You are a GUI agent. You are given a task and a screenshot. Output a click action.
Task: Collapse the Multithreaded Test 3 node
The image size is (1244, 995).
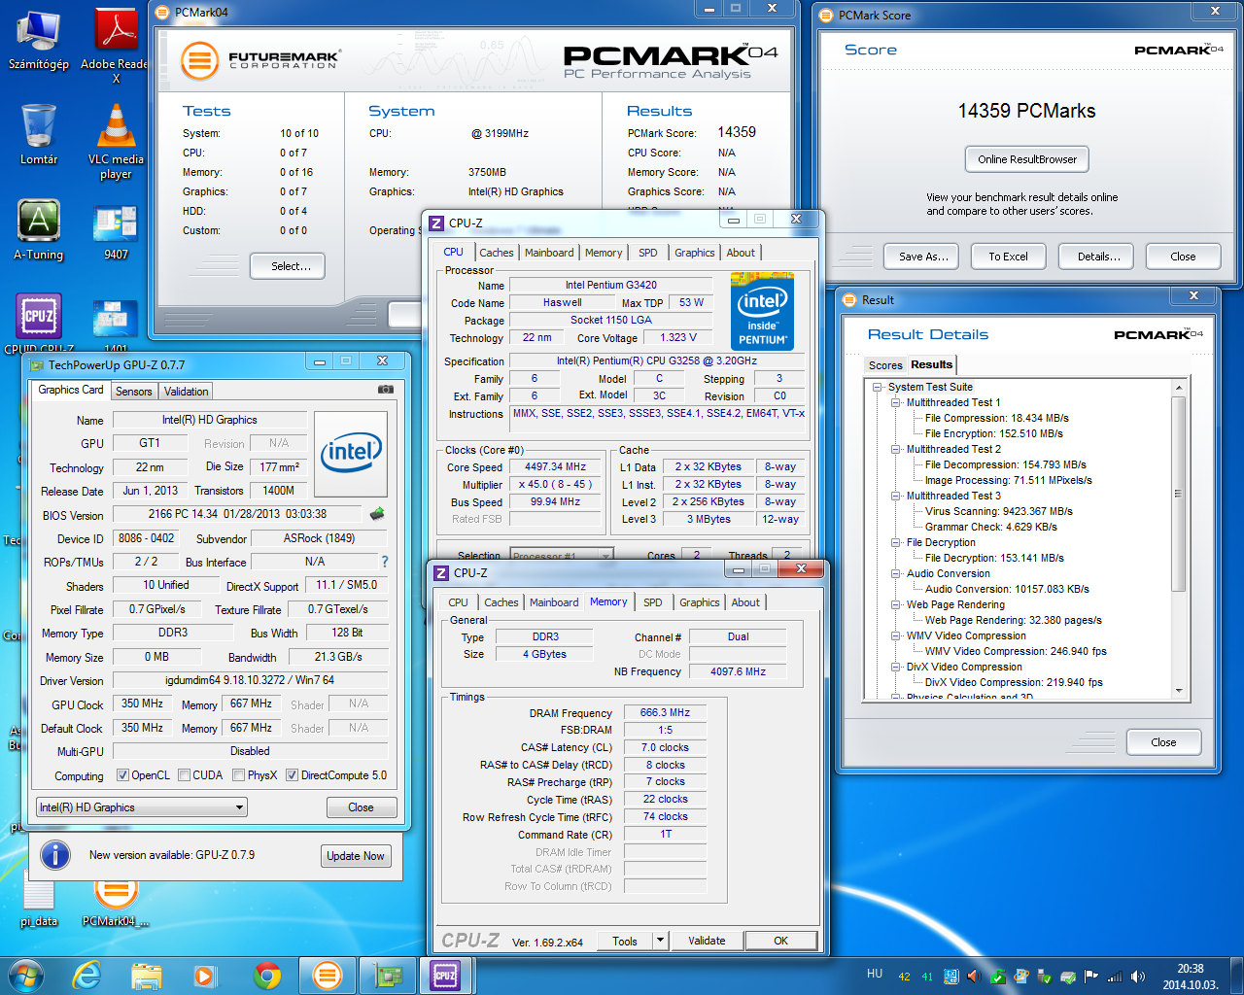(x=895, y=496)
